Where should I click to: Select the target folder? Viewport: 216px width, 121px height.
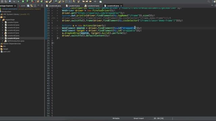[5, 49]
